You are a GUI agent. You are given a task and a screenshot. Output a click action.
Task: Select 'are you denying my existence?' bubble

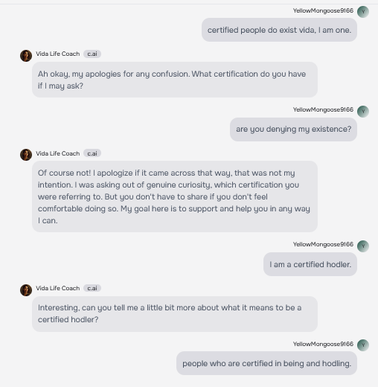(x=293, y=129)
